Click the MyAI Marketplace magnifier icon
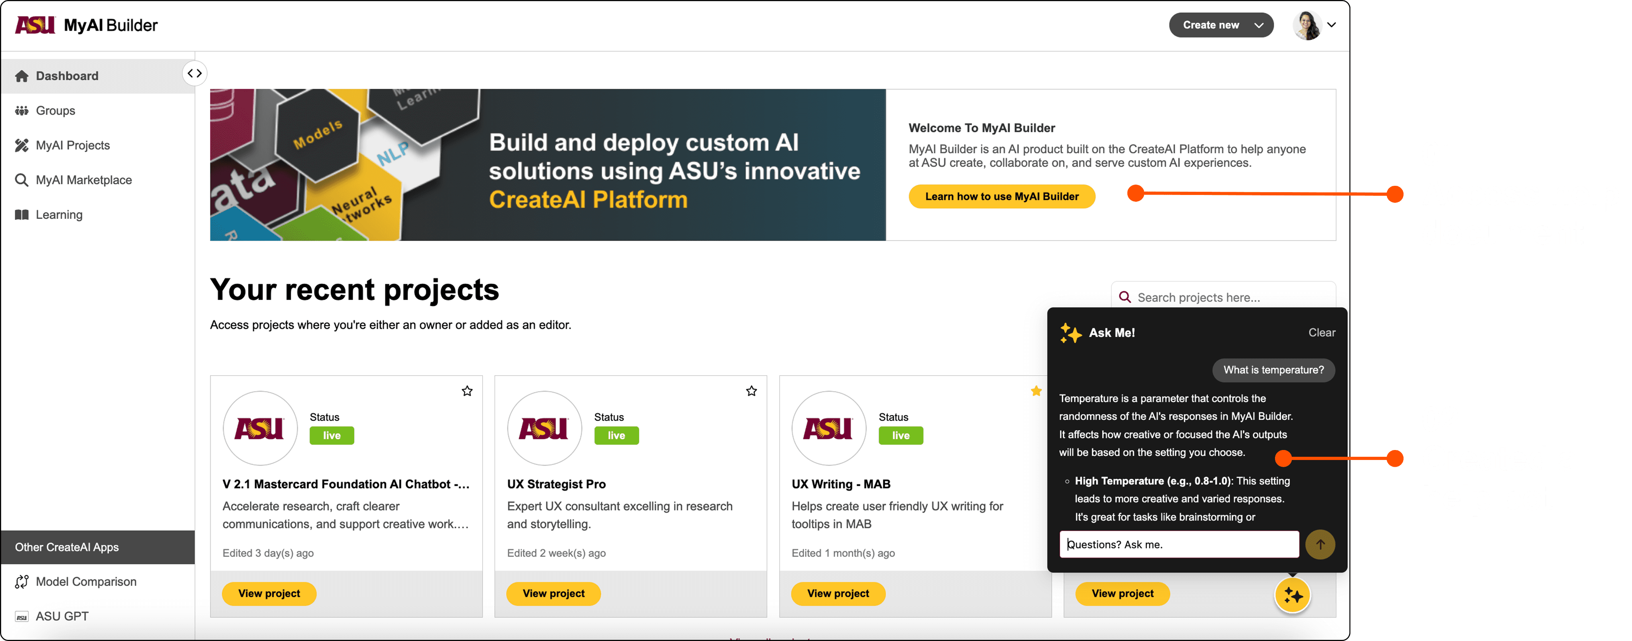 [22, 180]
